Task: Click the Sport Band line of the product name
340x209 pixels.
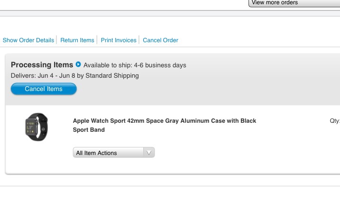Action: pos(89,130)
